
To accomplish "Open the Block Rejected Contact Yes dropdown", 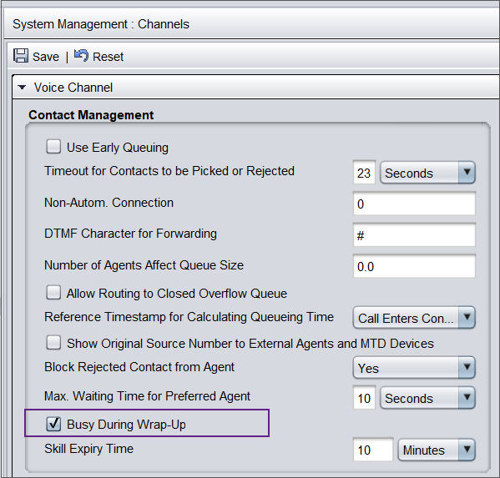I will 414,367.
